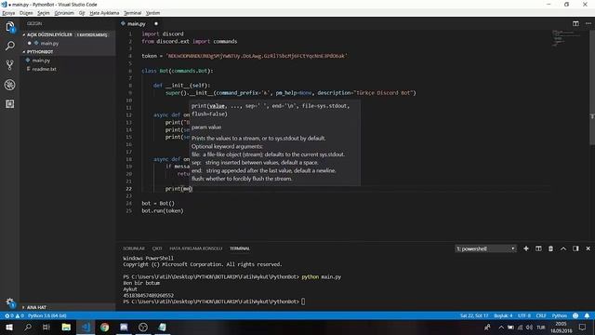Open notifications bell in status bar
The width and height of the screenshot is (595, 335).
coord(587,315)
